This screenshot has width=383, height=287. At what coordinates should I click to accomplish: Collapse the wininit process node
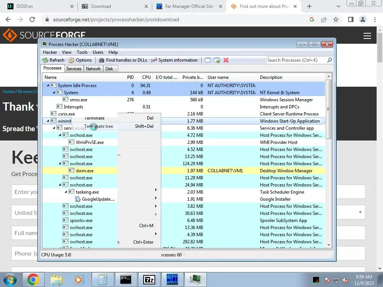click(x=48, y=121)
